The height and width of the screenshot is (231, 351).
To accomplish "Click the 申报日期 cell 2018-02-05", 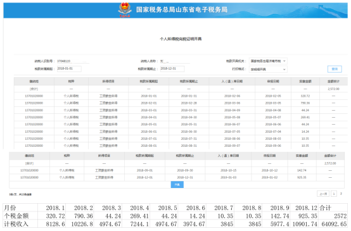I will tap(273, 96).
